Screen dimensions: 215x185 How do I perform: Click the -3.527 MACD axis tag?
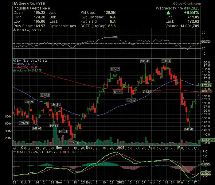click(x=206, y=173)
